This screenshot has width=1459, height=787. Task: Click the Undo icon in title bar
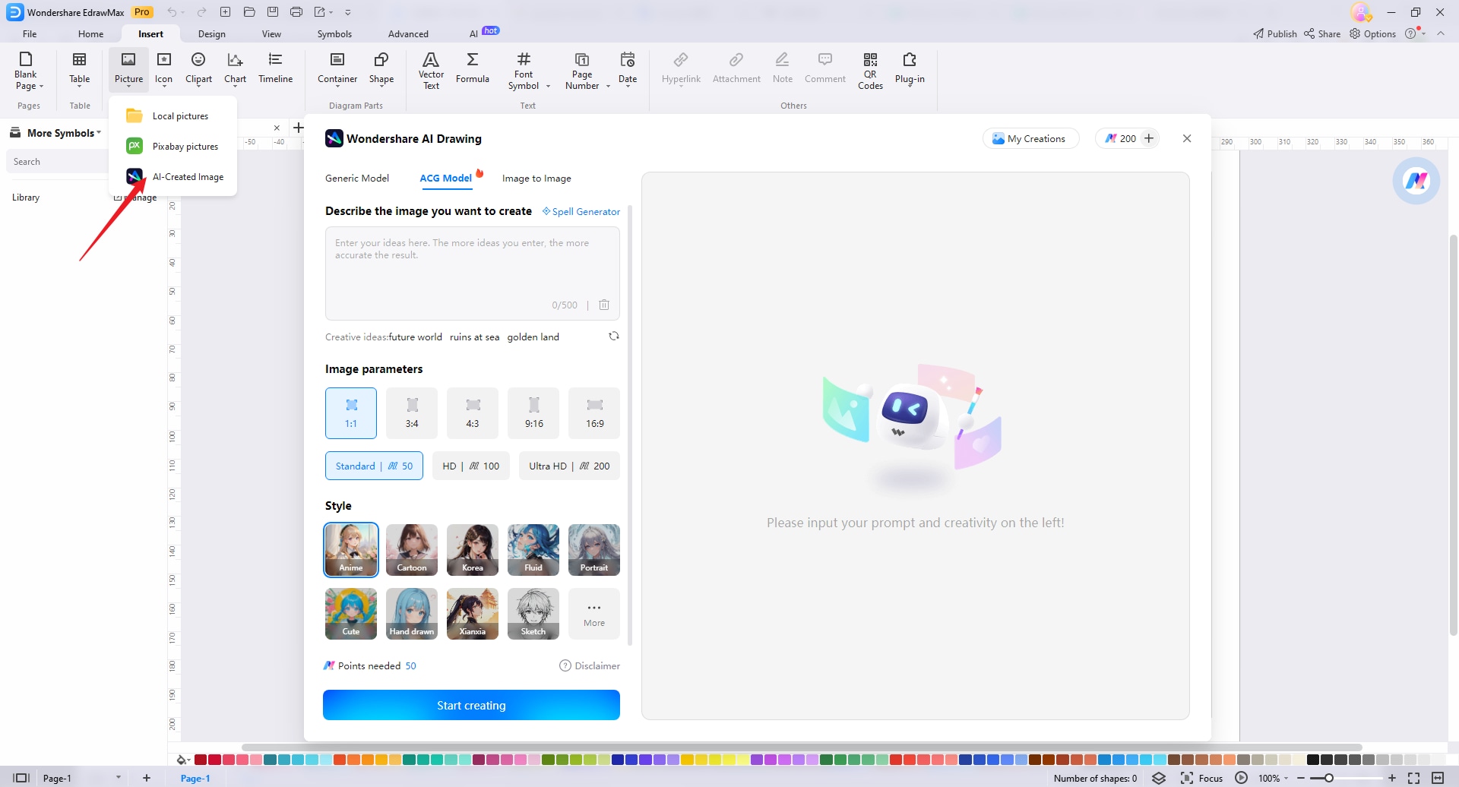172,12
